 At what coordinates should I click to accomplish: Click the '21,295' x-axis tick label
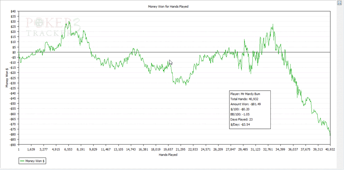click(180, 150)
